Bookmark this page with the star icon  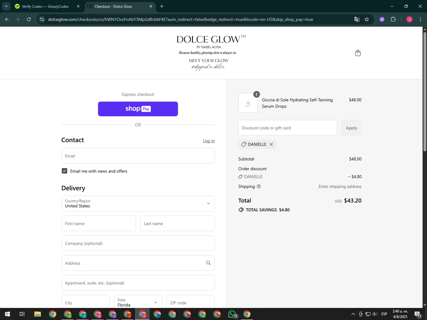[x=367, y=19]
